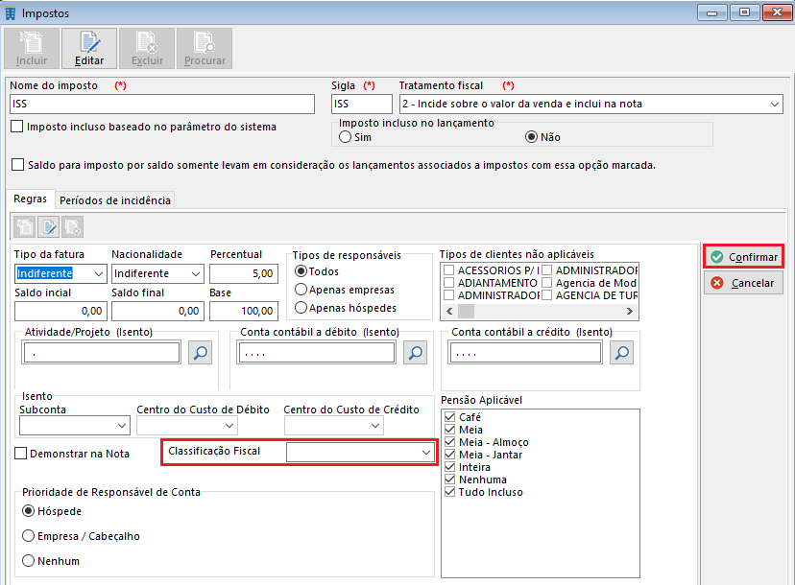Click the Saldo final field
Image resolution: width=795 pixels, height=585 pixels.
coord(157,311)
